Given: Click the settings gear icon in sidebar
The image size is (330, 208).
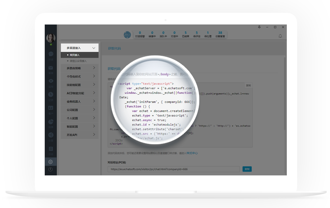Looking at the screenshot, I should (51, 162).
